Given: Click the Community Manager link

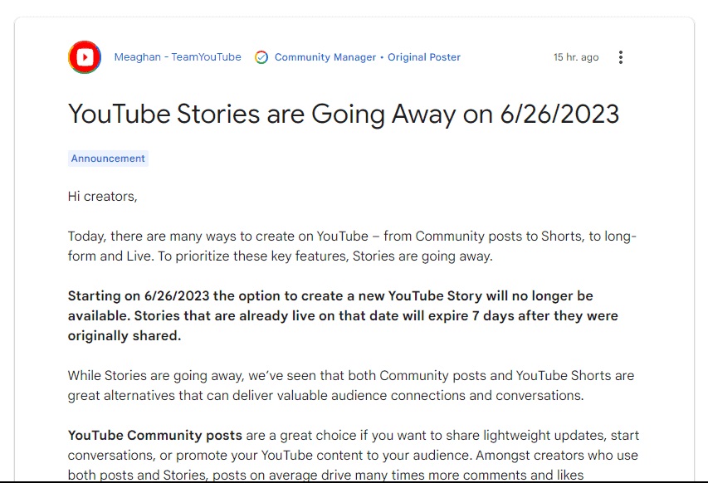Looking at the screenshot, I should (325, 57).
